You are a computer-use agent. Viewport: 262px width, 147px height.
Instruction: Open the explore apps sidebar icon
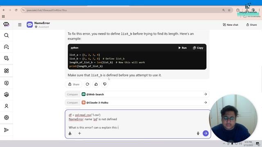[x=7, y=71]
